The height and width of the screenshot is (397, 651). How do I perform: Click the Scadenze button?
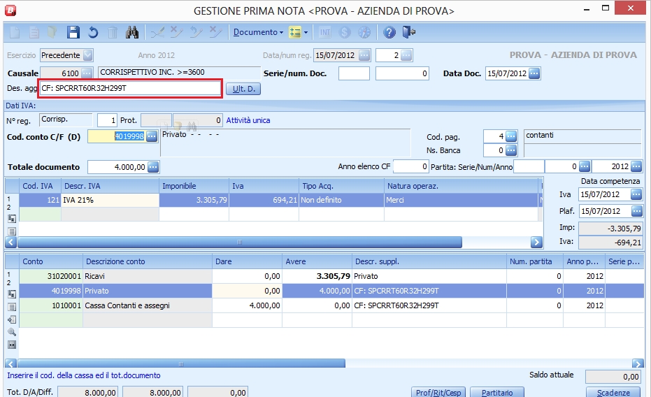pos(613,392)
